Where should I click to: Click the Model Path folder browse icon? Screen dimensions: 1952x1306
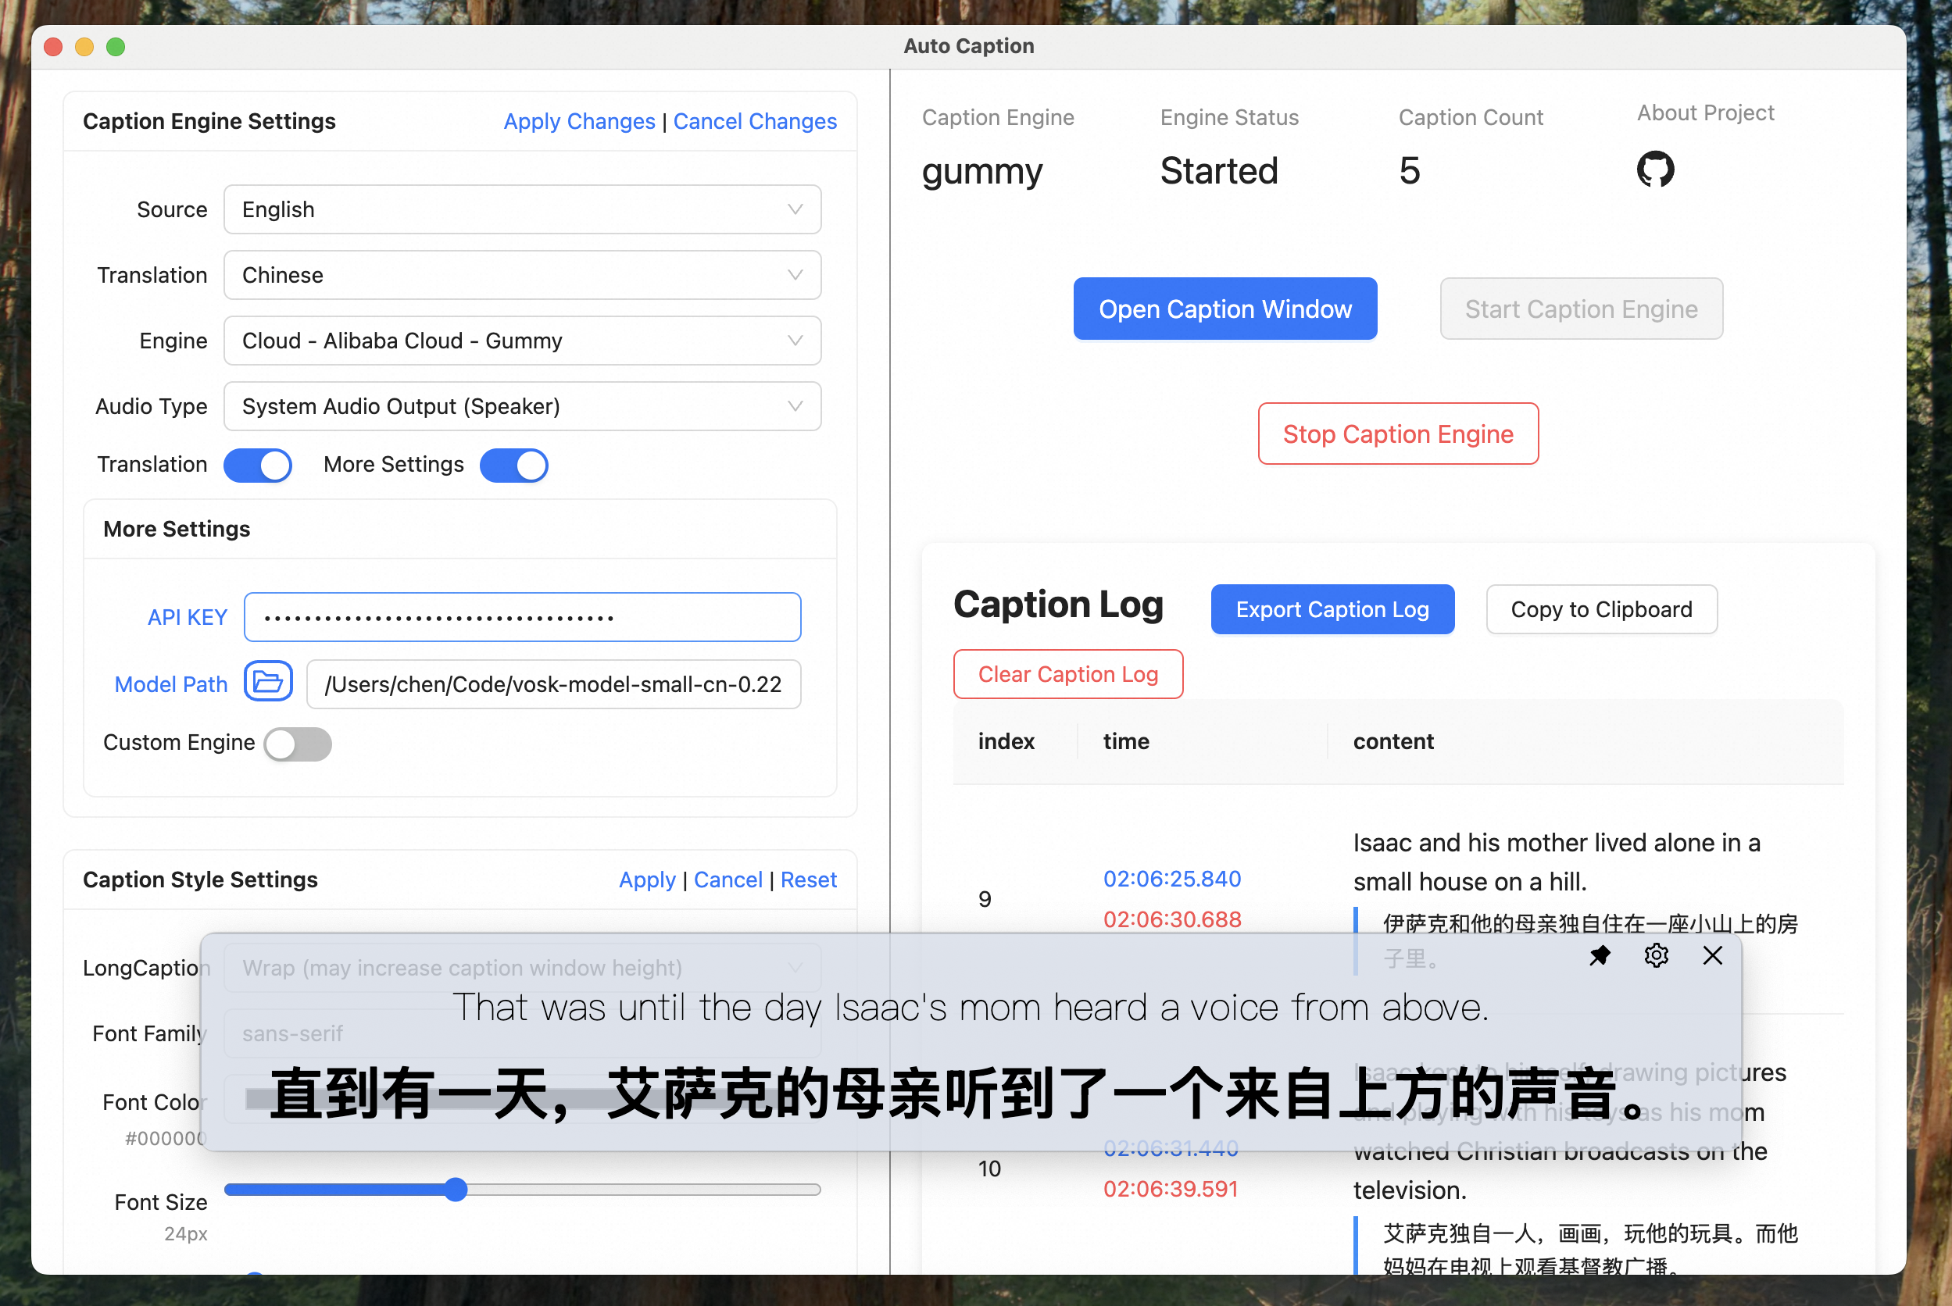(268, 682)
